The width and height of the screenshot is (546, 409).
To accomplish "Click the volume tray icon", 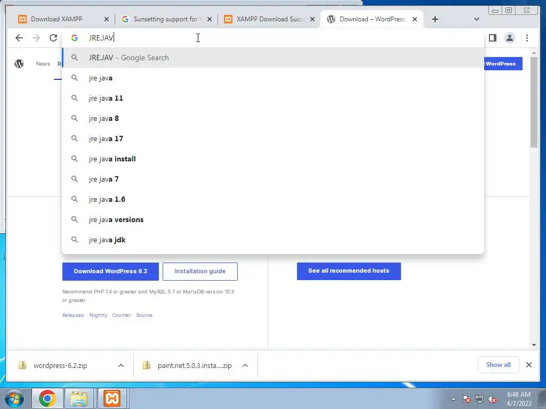I will coord(492,399).
